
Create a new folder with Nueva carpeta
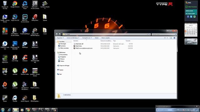[x=106, y=38]
